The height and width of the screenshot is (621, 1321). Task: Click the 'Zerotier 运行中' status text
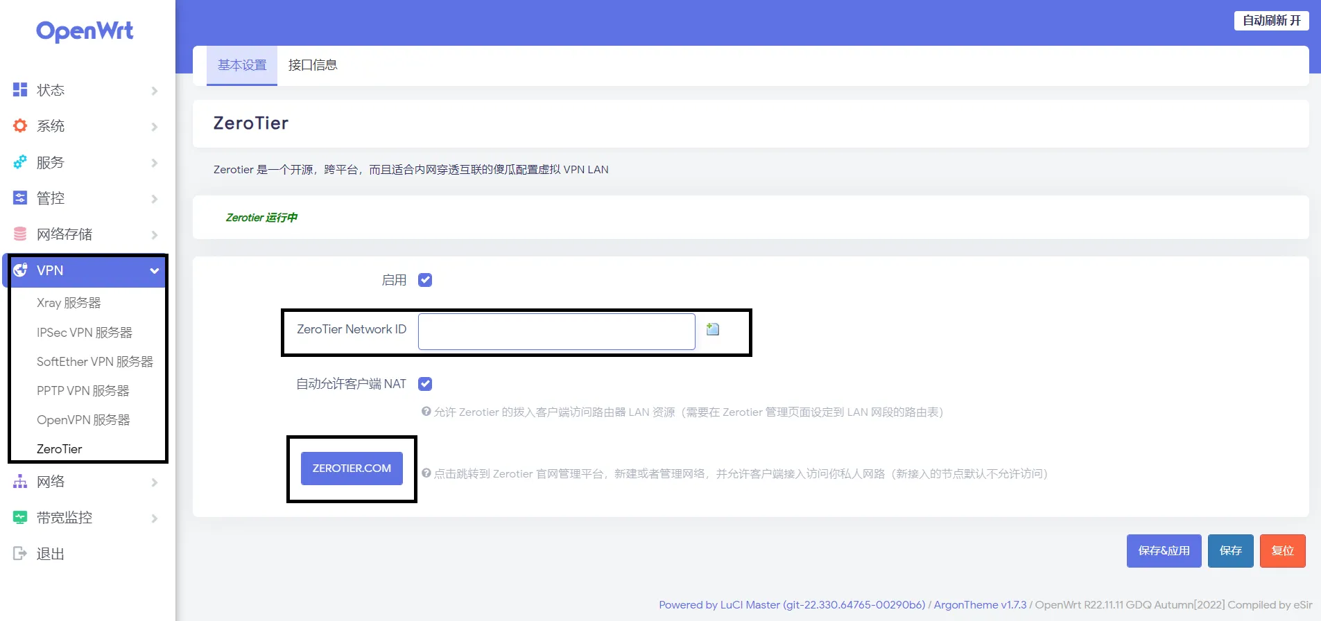coord(261,218)
